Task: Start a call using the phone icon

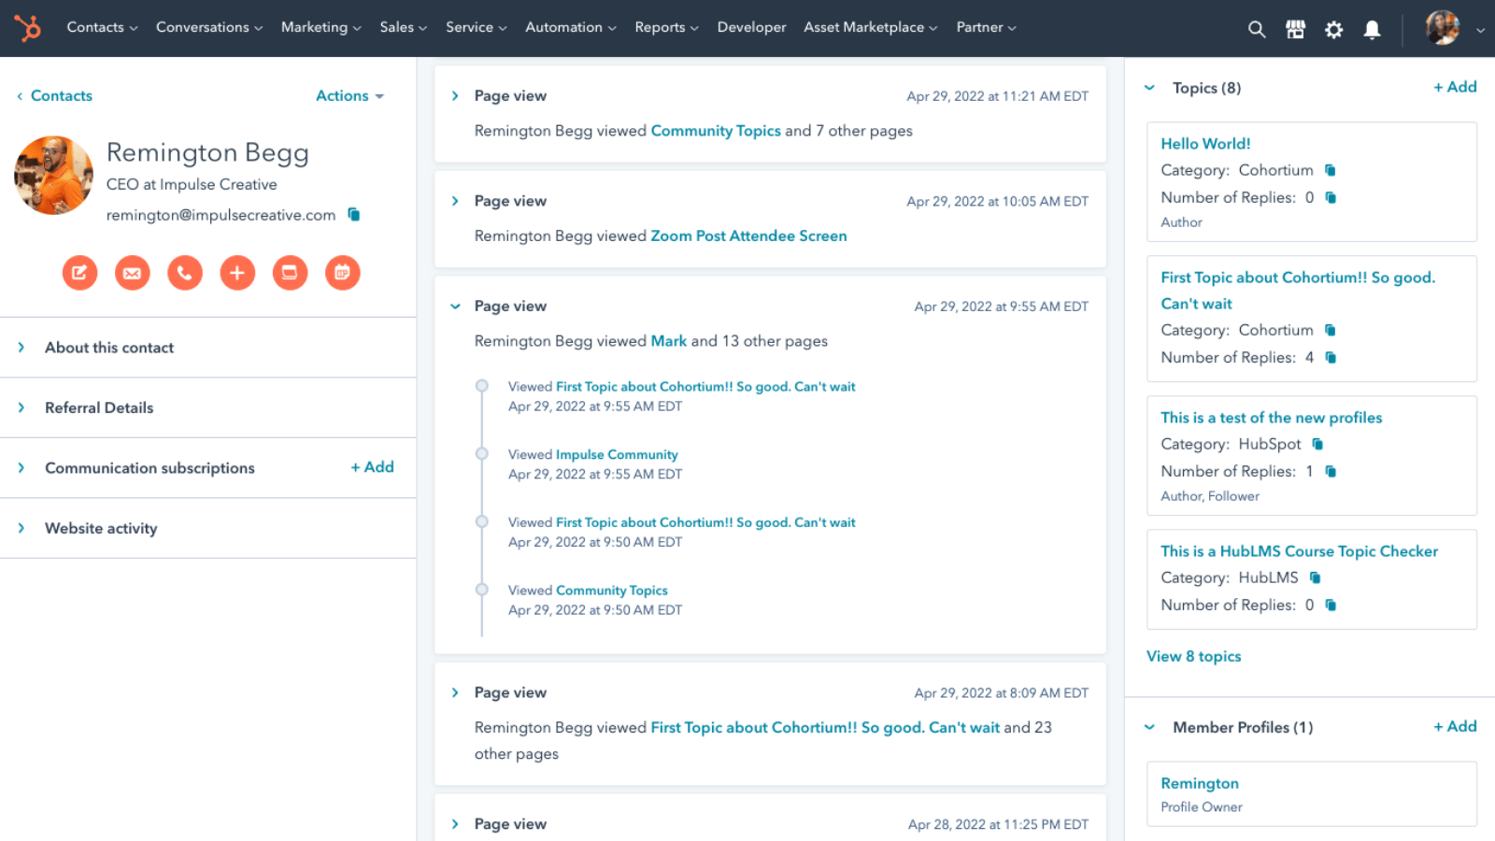Action: (x=184, y=273)
